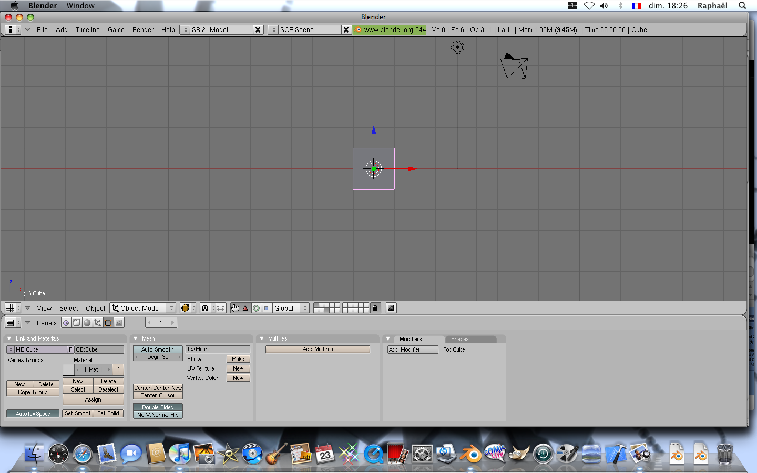Toggle the Double Sided mesh option

(x=158, y=407)
